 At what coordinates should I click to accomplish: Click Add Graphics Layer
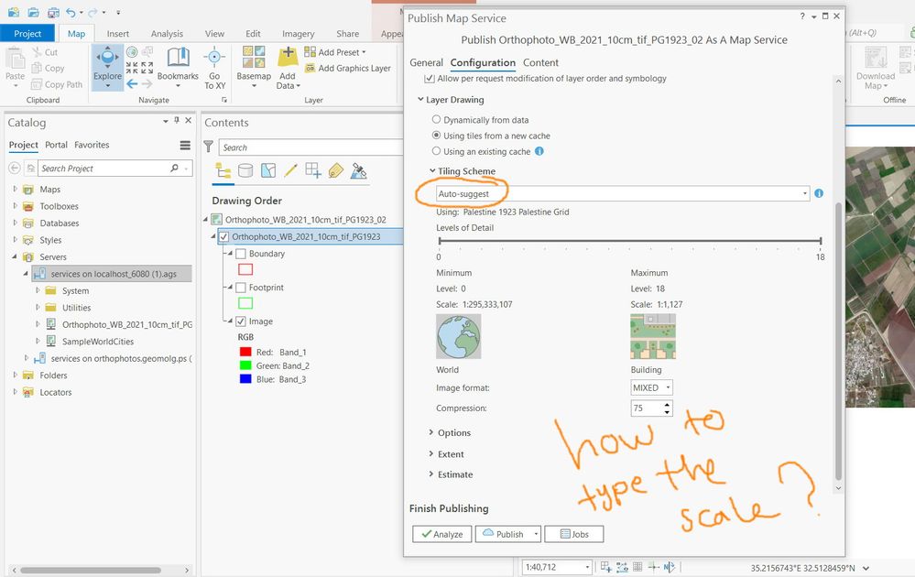point(348,69)
